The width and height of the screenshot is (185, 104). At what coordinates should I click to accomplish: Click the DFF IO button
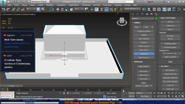coord(170,22)
